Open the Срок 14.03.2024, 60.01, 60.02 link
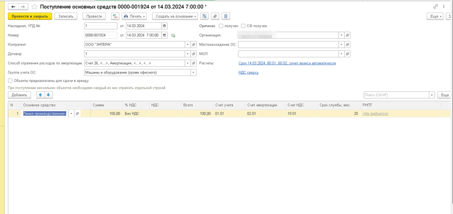This screenshot has width=453, height=214. [x=287, y=63]
